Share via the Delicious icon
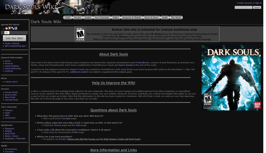Screen dimensions: 266x153 (x=13, y=28)
